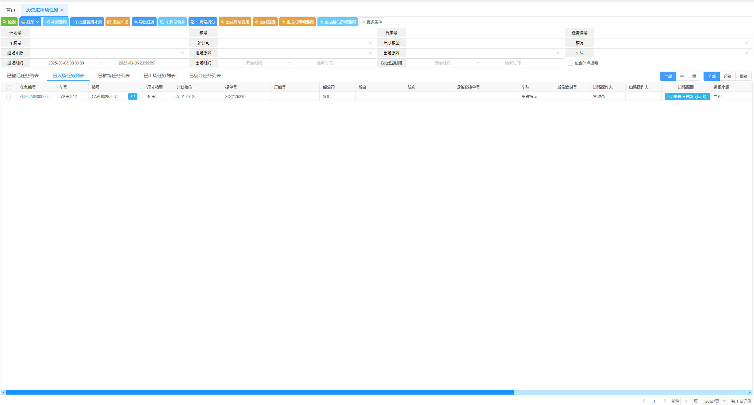Click the 批量费用补录 button
The width and height of the screenshot is (754, 405).
87,22
